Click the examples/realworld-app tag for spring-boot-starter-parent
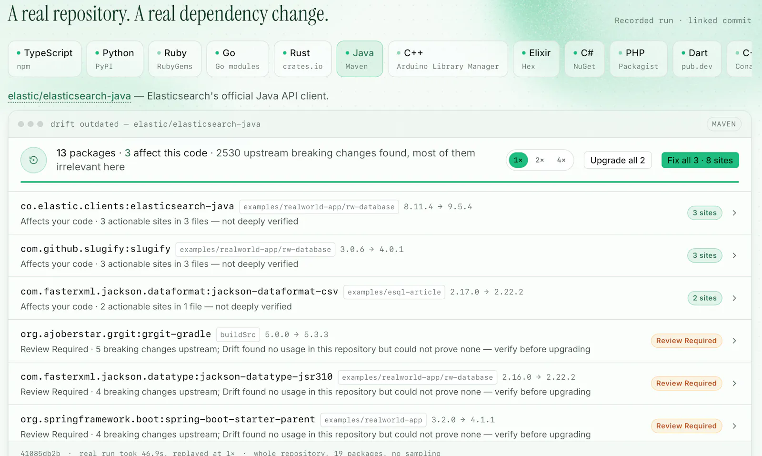Image resolution: width=762 pixels, height=456 pixels. coord(373,420)
